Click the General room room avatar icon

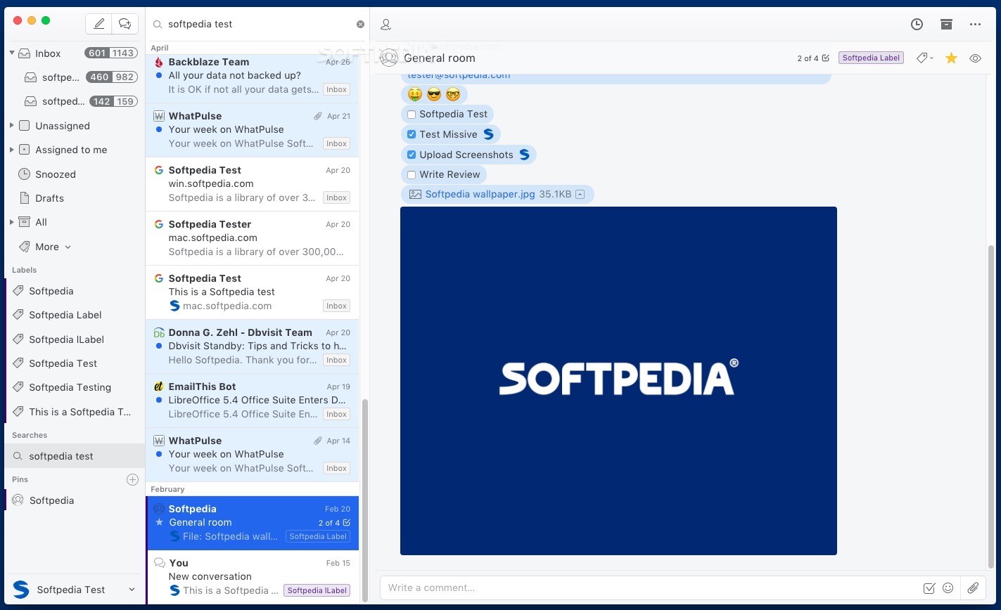click(x=389, y=58)
